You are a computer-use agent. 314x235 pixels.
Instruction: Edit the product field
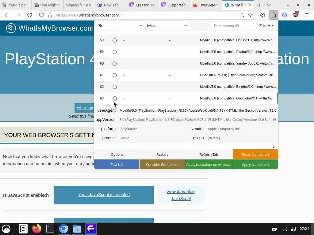(x=153, y=138)
